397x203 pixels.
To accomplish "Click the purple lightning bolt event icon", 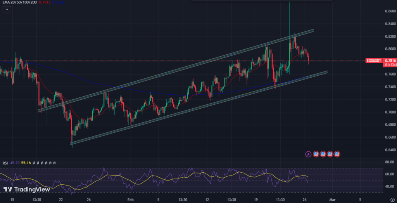I will [x=308, y=154].
